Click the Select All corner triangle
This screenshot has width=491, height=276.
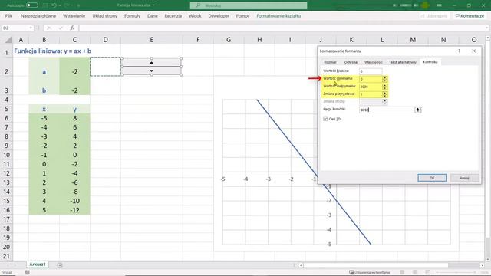8,39
